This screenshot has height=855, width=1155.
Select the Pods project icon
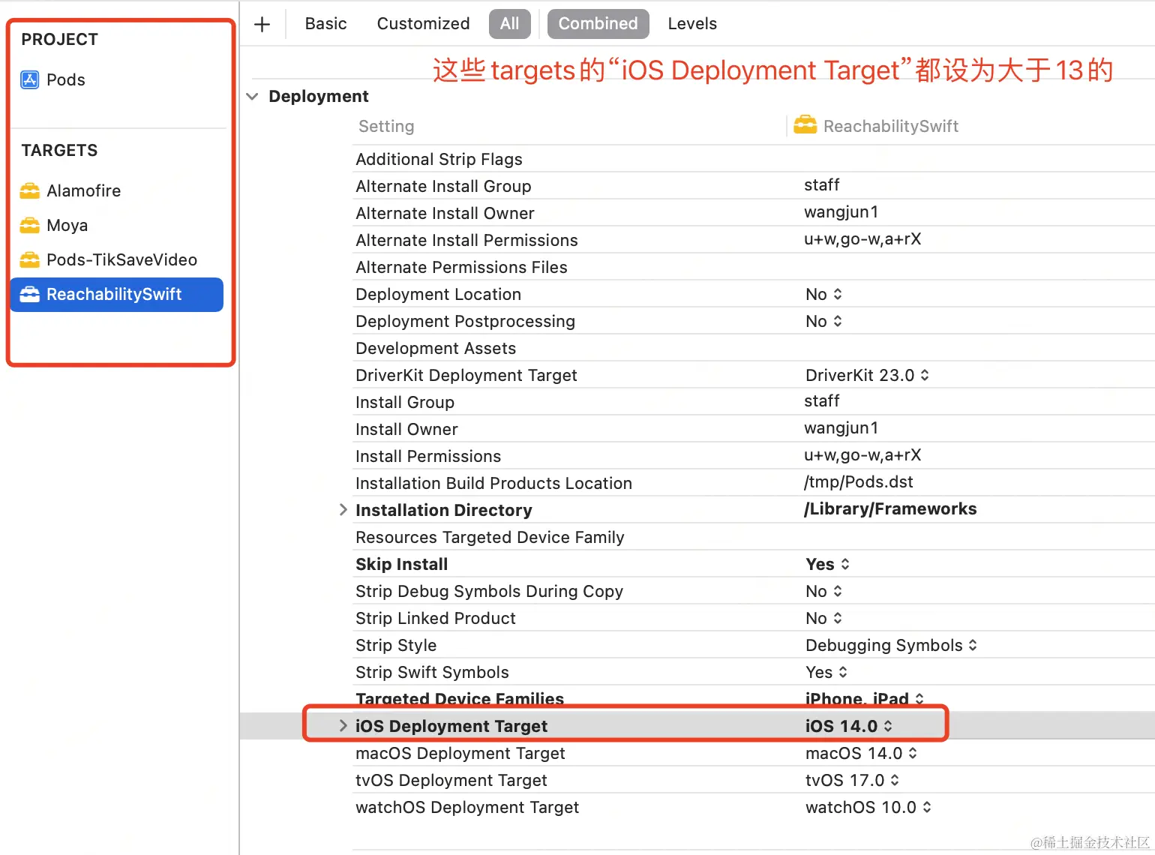(x=30, y=79)
